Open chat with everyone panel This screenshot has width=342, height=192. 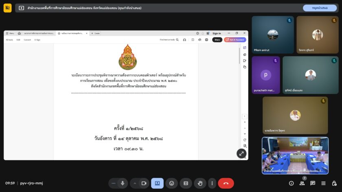313,183
